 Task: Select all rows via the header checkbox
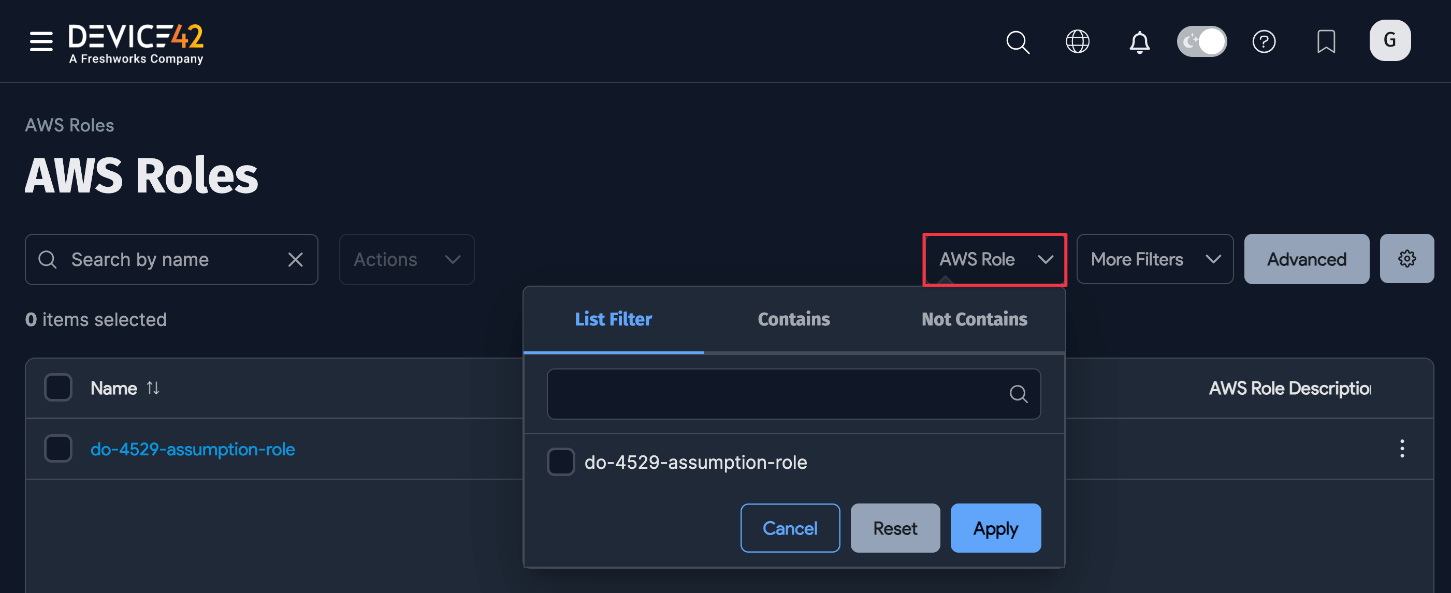click(58, 387)
